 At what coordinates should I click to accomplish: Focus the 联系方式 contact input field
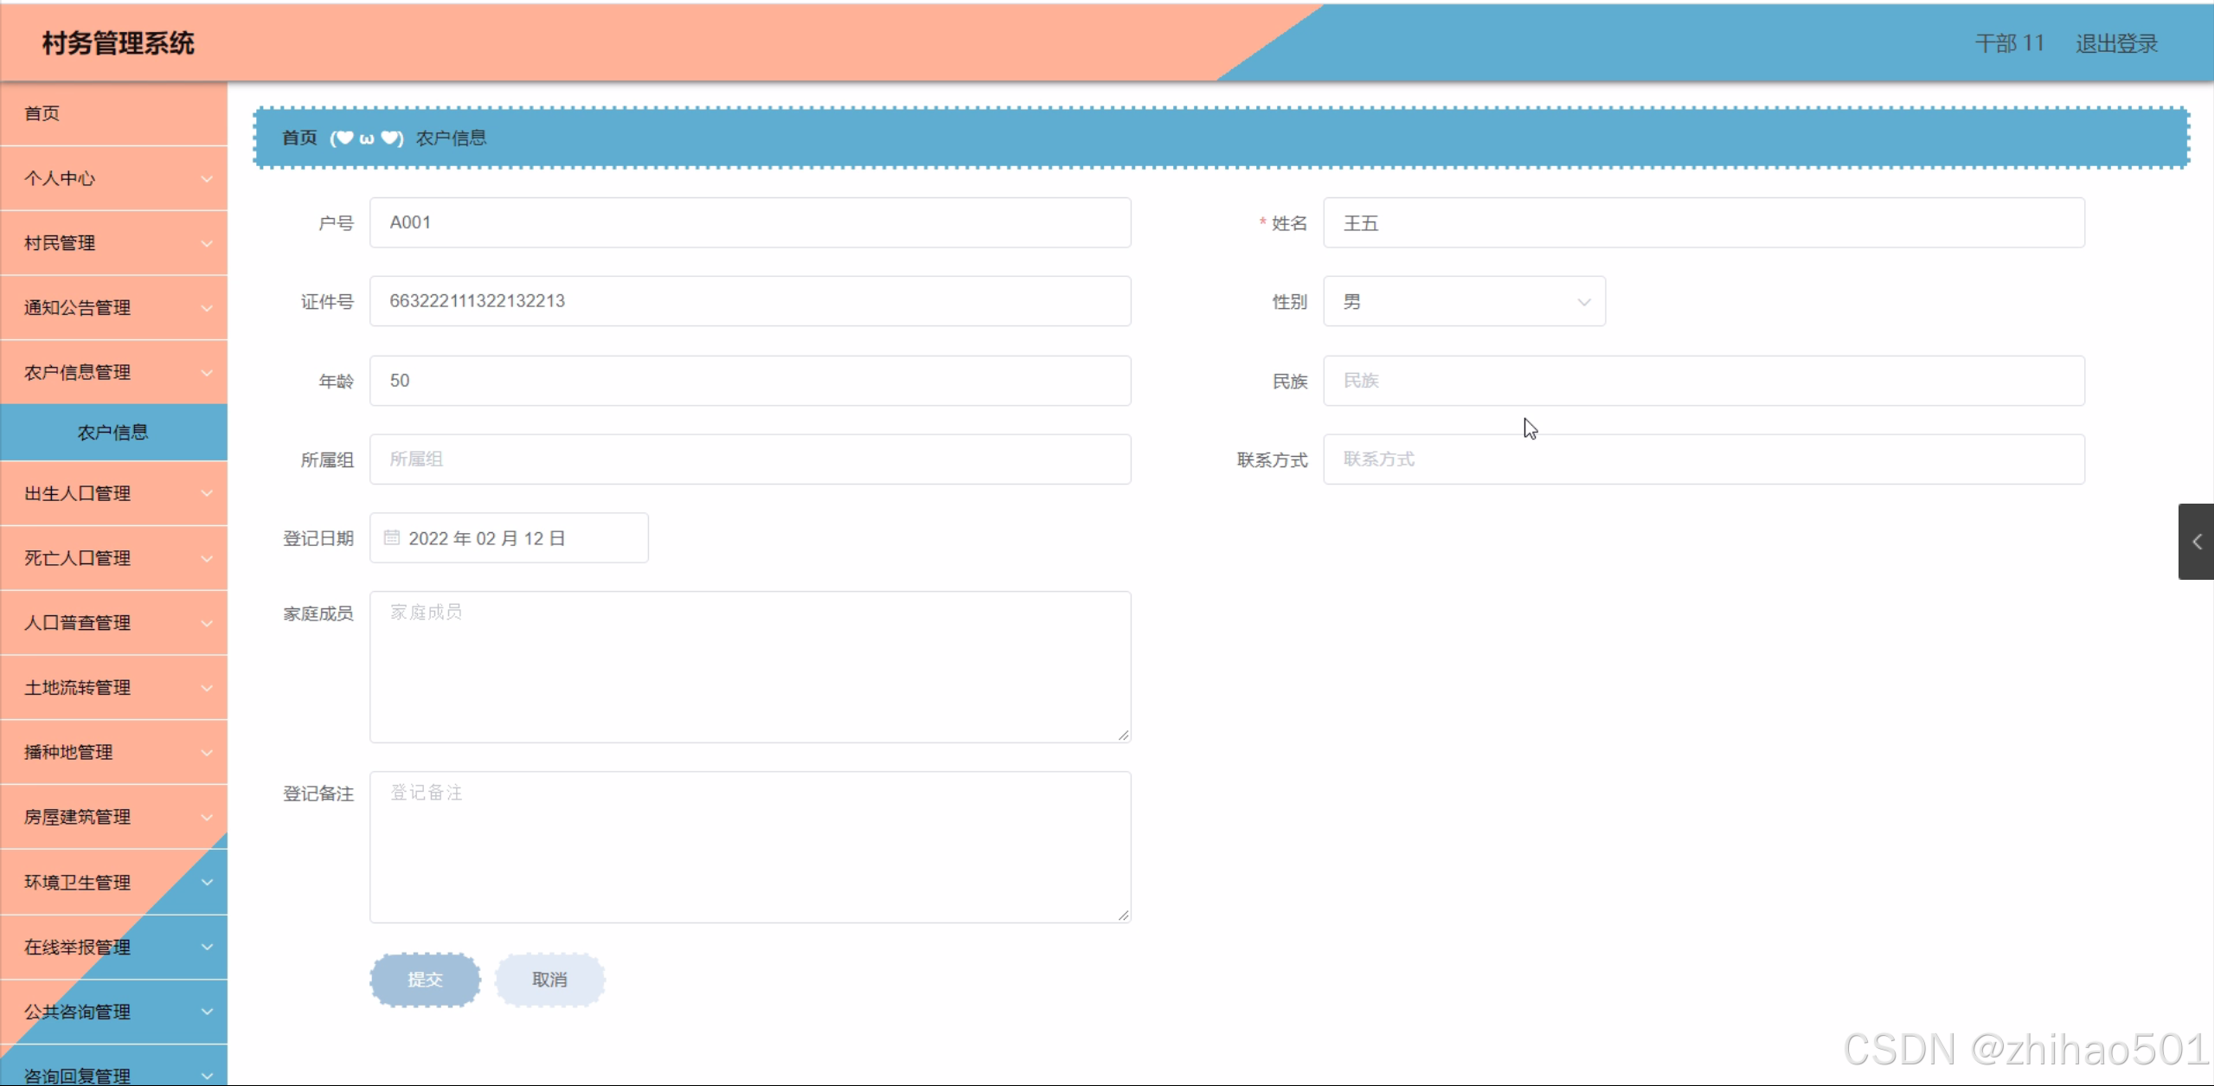click(1703, 459)
